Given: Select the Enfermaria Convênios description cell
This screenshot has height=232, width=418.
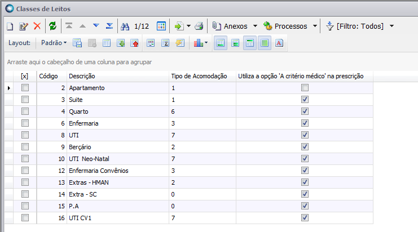Looking at the screenshot, I should [x=118, y=171].
